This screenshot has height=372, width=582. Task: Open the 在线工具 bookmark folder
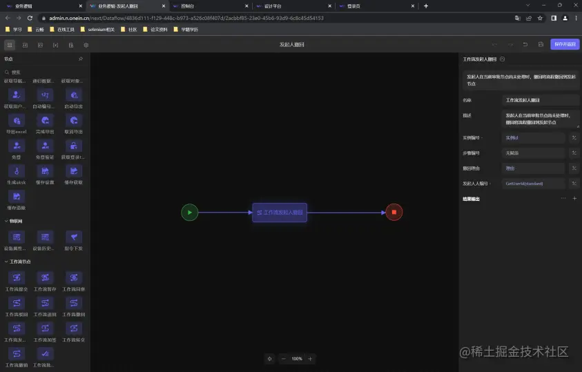click(62, 29)
